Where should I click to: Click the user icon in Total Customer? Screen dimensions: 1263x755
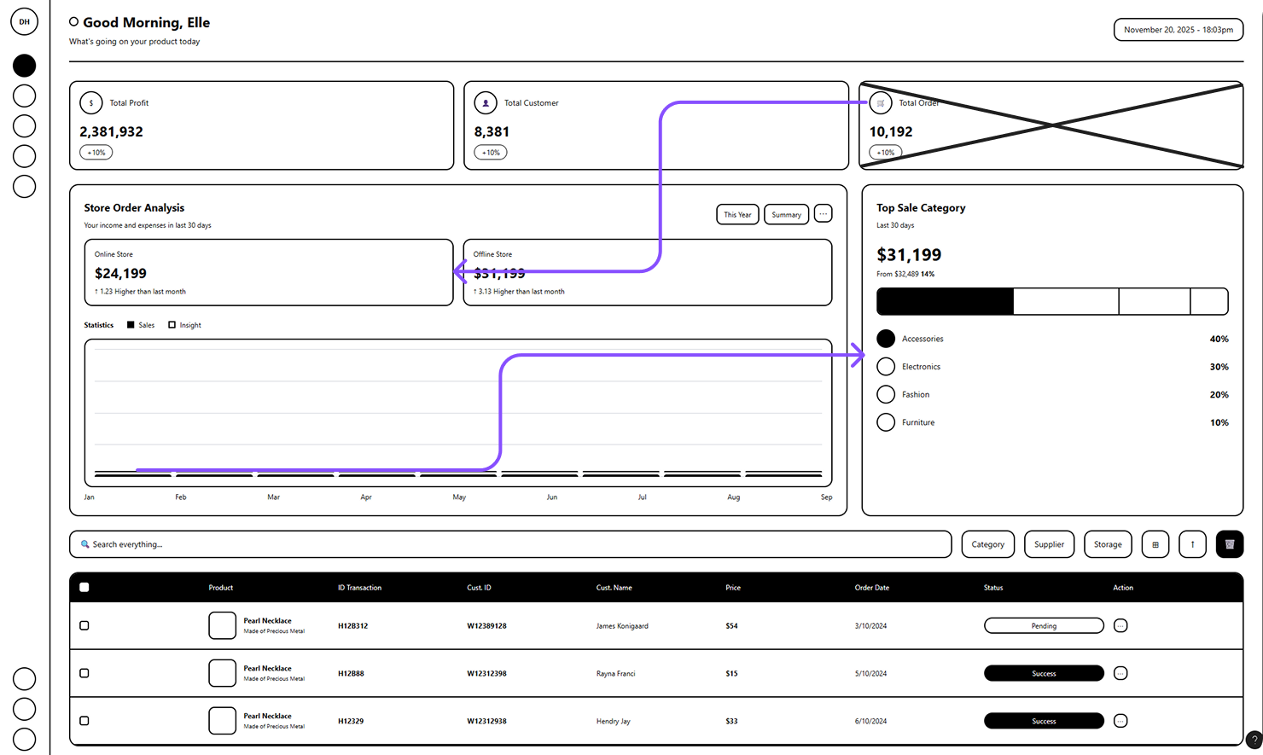(x=486, y=103)
